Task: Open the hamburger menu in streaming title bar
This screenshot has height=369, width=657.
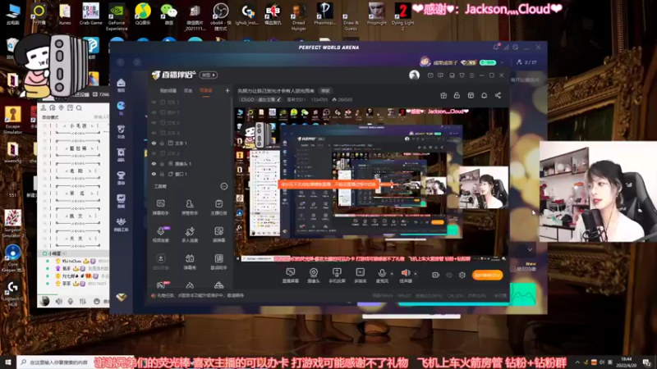Action: pos(471,75)
